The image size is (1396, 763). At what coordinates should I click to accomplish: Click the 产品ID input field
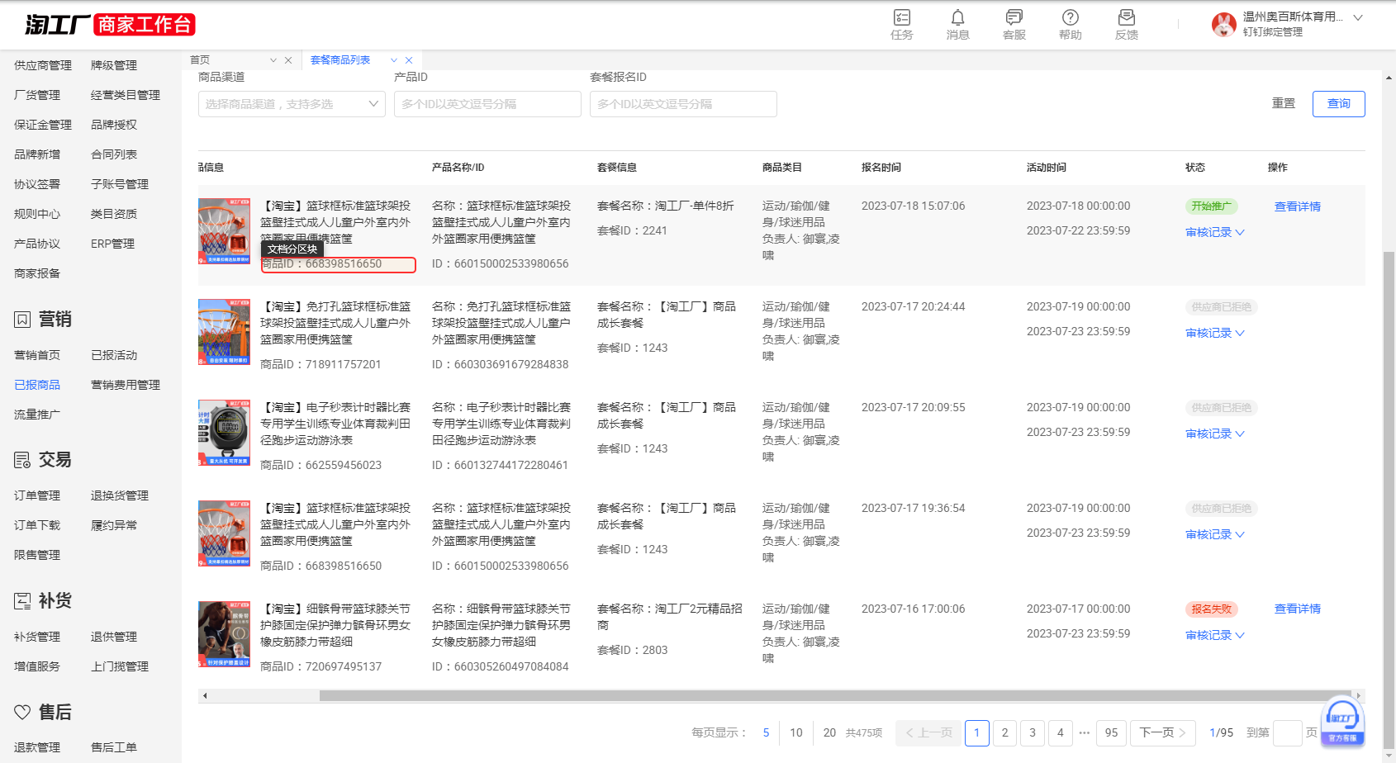(487, 104)
